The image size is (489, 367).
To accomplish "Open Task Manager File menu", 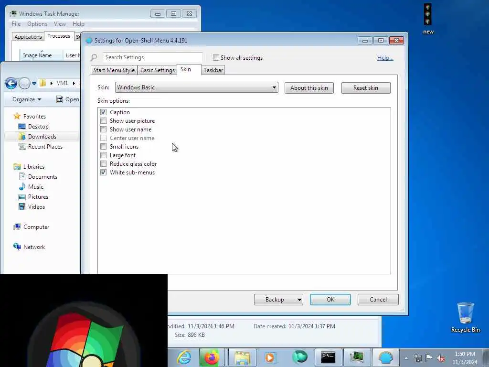I will pyautogui.click(x=16, y=24).
